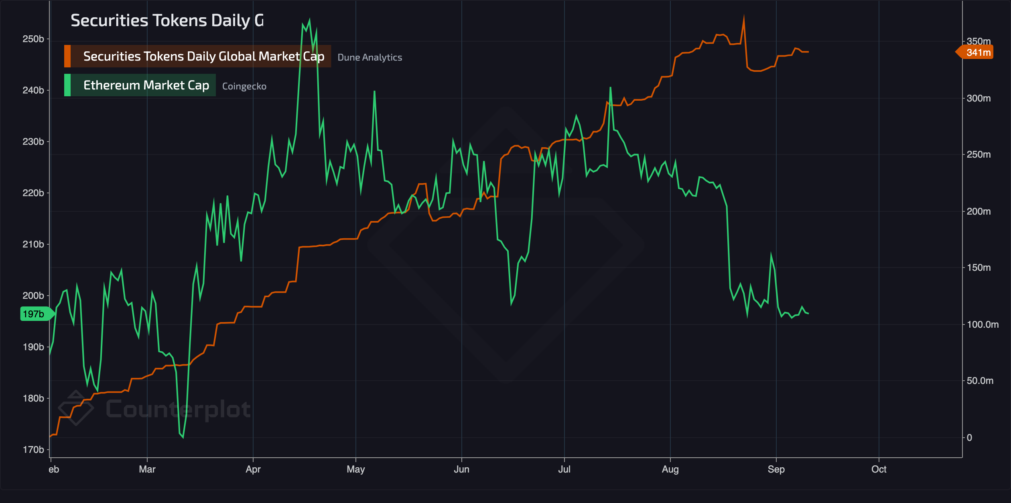Click the 0 right axis label
The width and height of the screenshot is (1011, 503).
click(x=969, y=438)
